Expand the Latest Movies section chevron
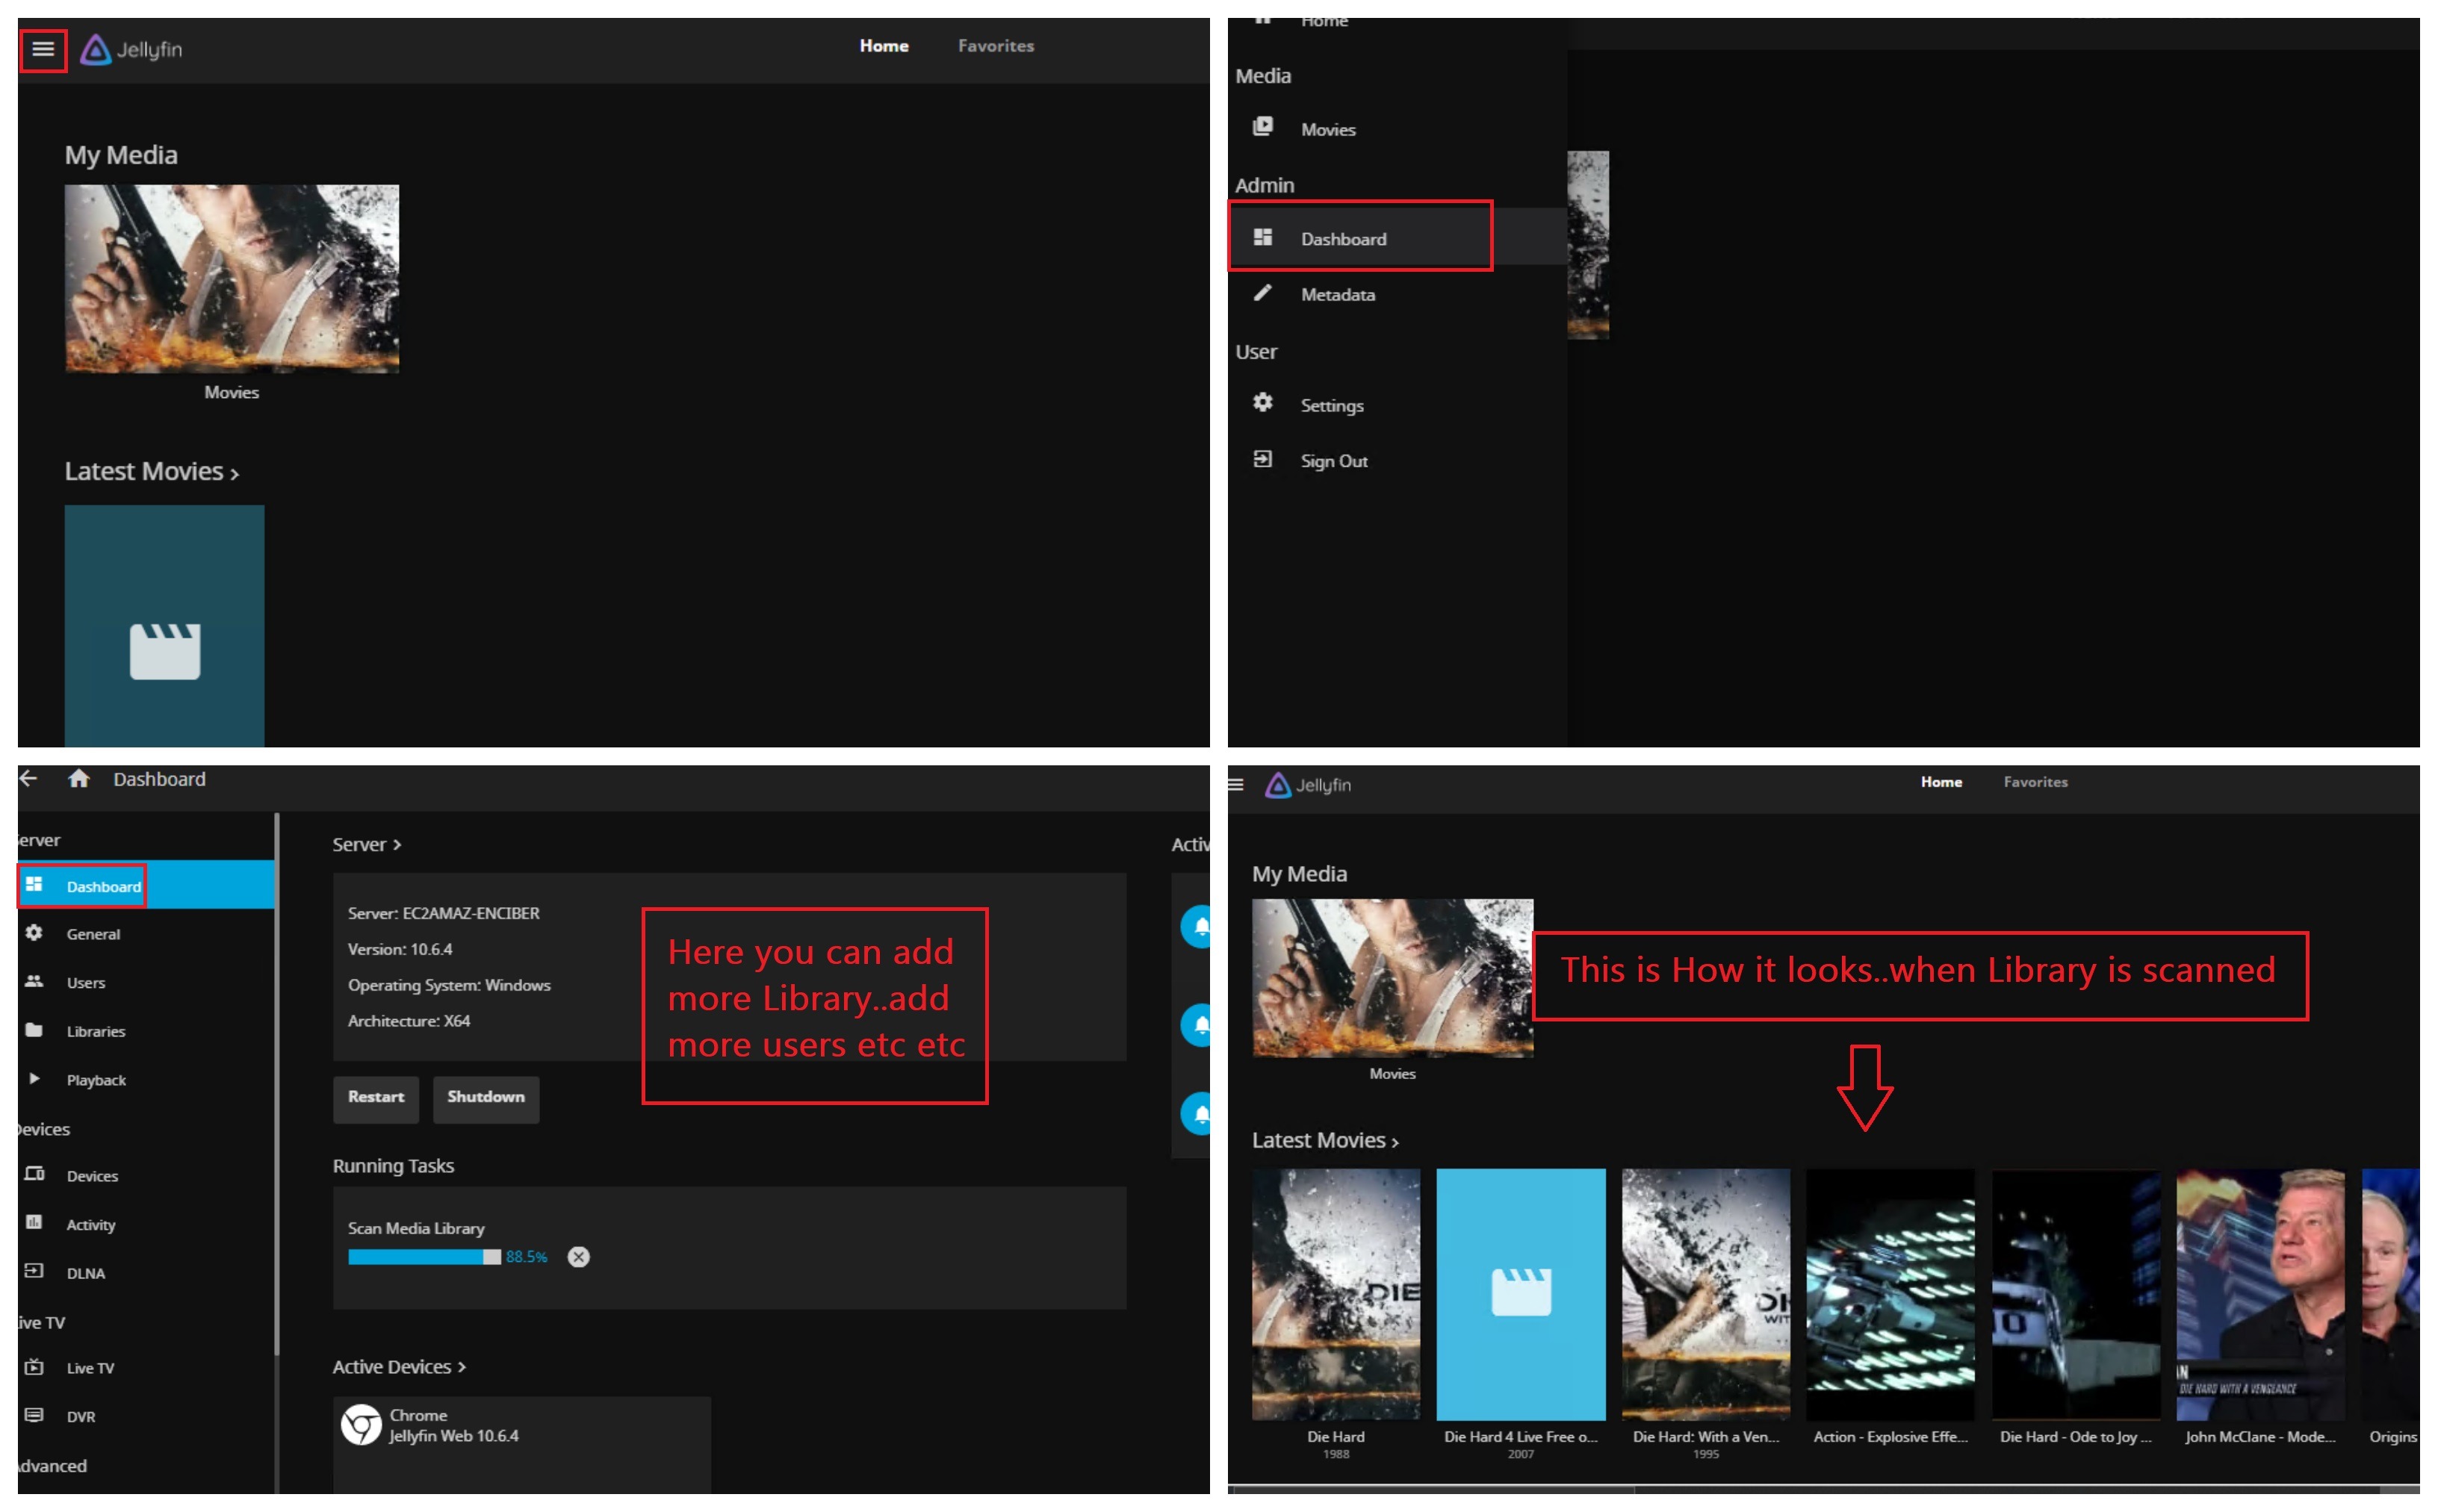This screenshot has height=1512, width=2438. (x=234, y=474)
